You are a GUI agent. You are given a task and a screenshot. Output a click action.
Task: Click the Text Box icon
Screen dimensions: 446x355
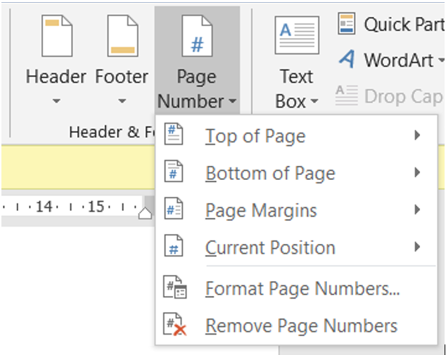tap(296, 37)
